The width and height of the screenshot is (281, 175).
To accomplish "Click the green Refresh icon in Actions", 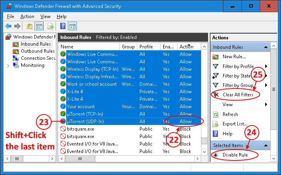I will (216, 114).
